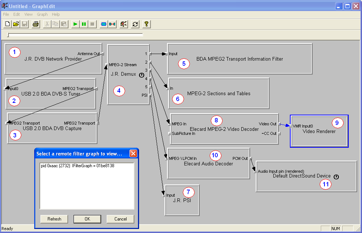Viewport: 362px width, 233px height.
Task: Confirm the remote graph dialog with OK
Action: 87,219
